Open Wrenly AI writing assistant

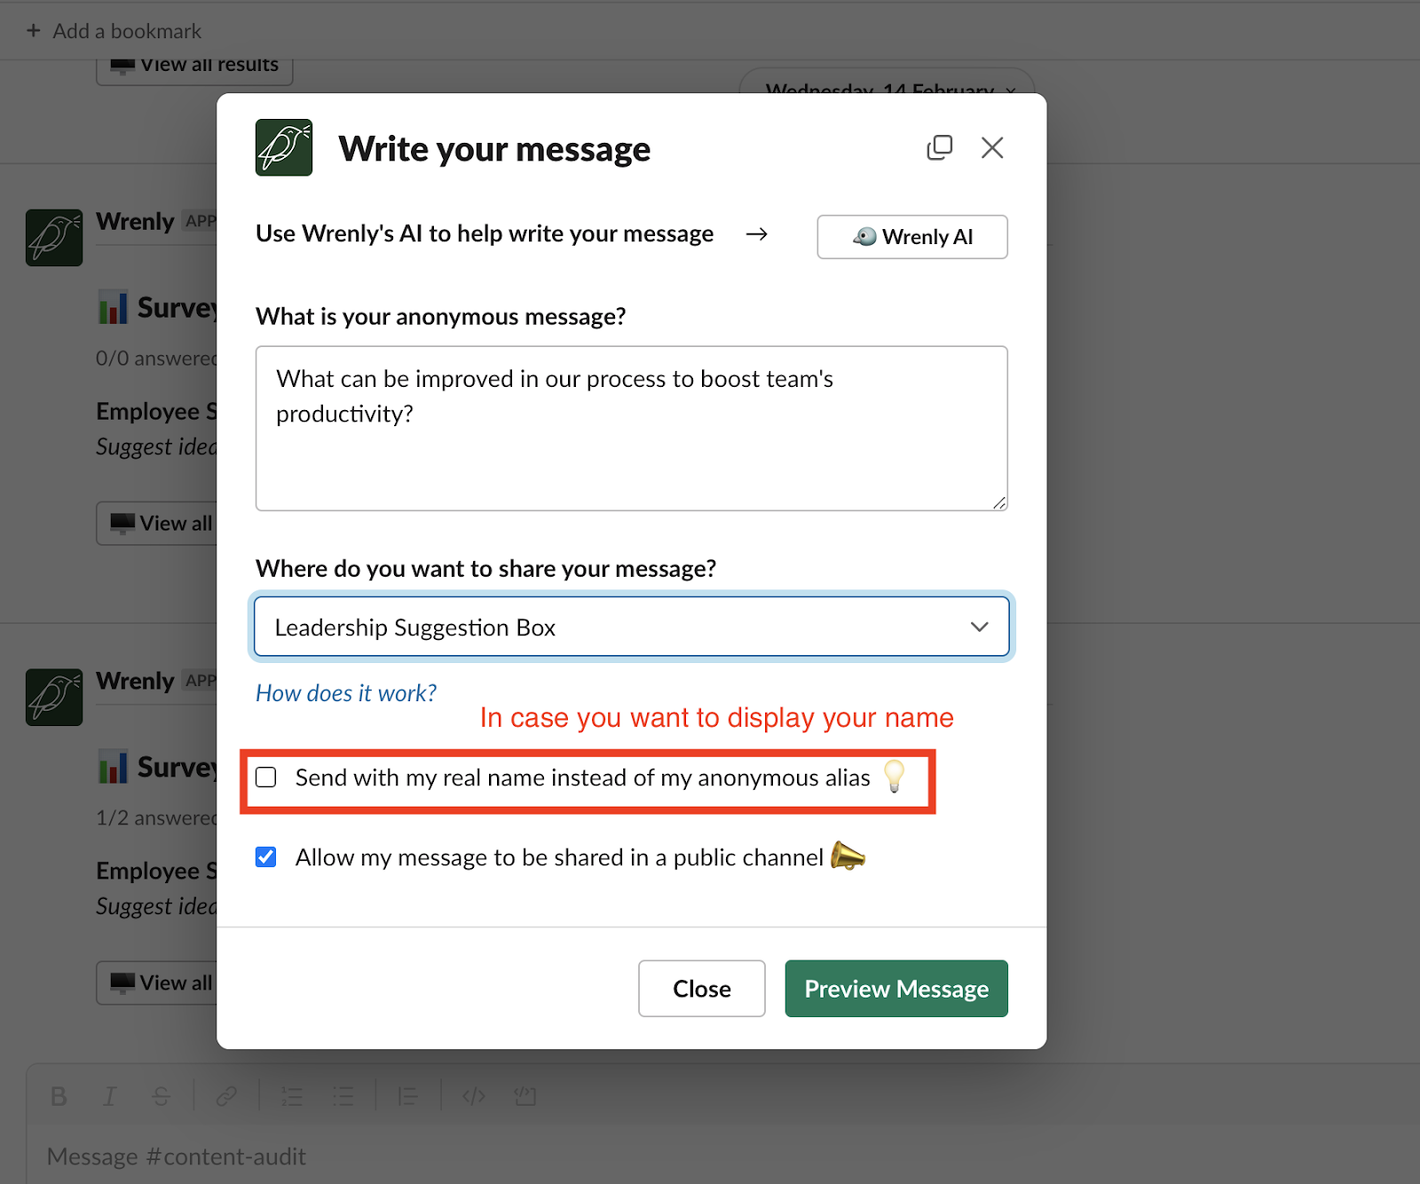click(912, 237)
